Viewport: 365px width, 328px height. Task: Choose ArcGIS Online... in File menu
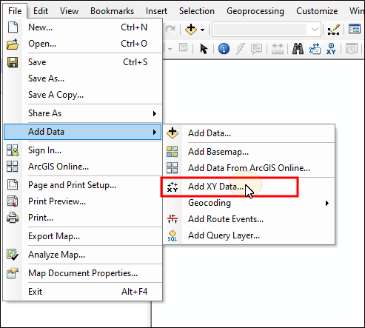point(83,167)
